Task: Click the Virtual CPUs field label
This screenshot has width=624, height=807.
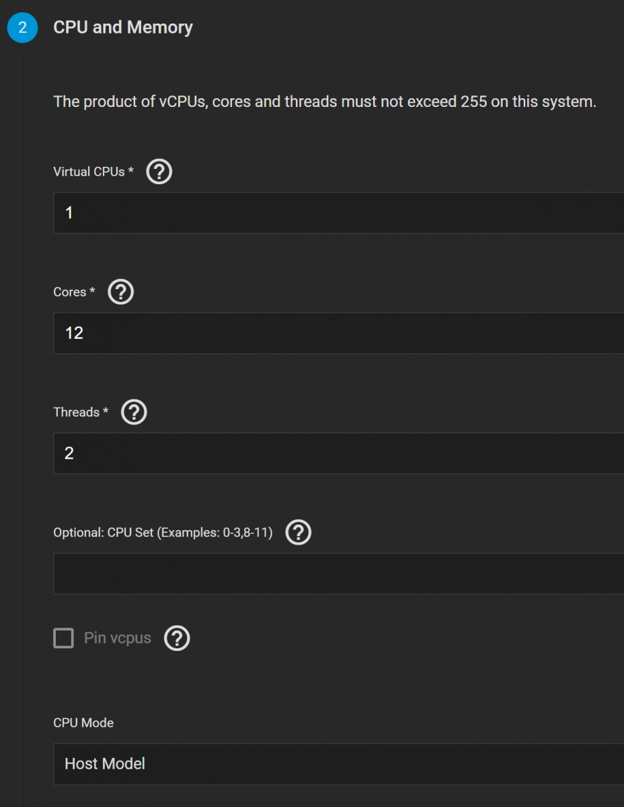Action: pyautogui.click(x=89, y=172)
